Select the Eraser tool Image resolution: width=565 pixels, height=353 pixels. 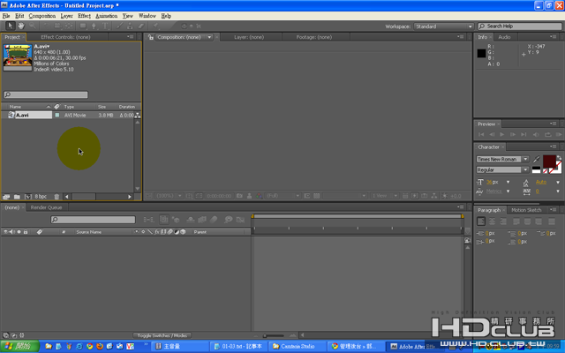(x=141, y=26)
